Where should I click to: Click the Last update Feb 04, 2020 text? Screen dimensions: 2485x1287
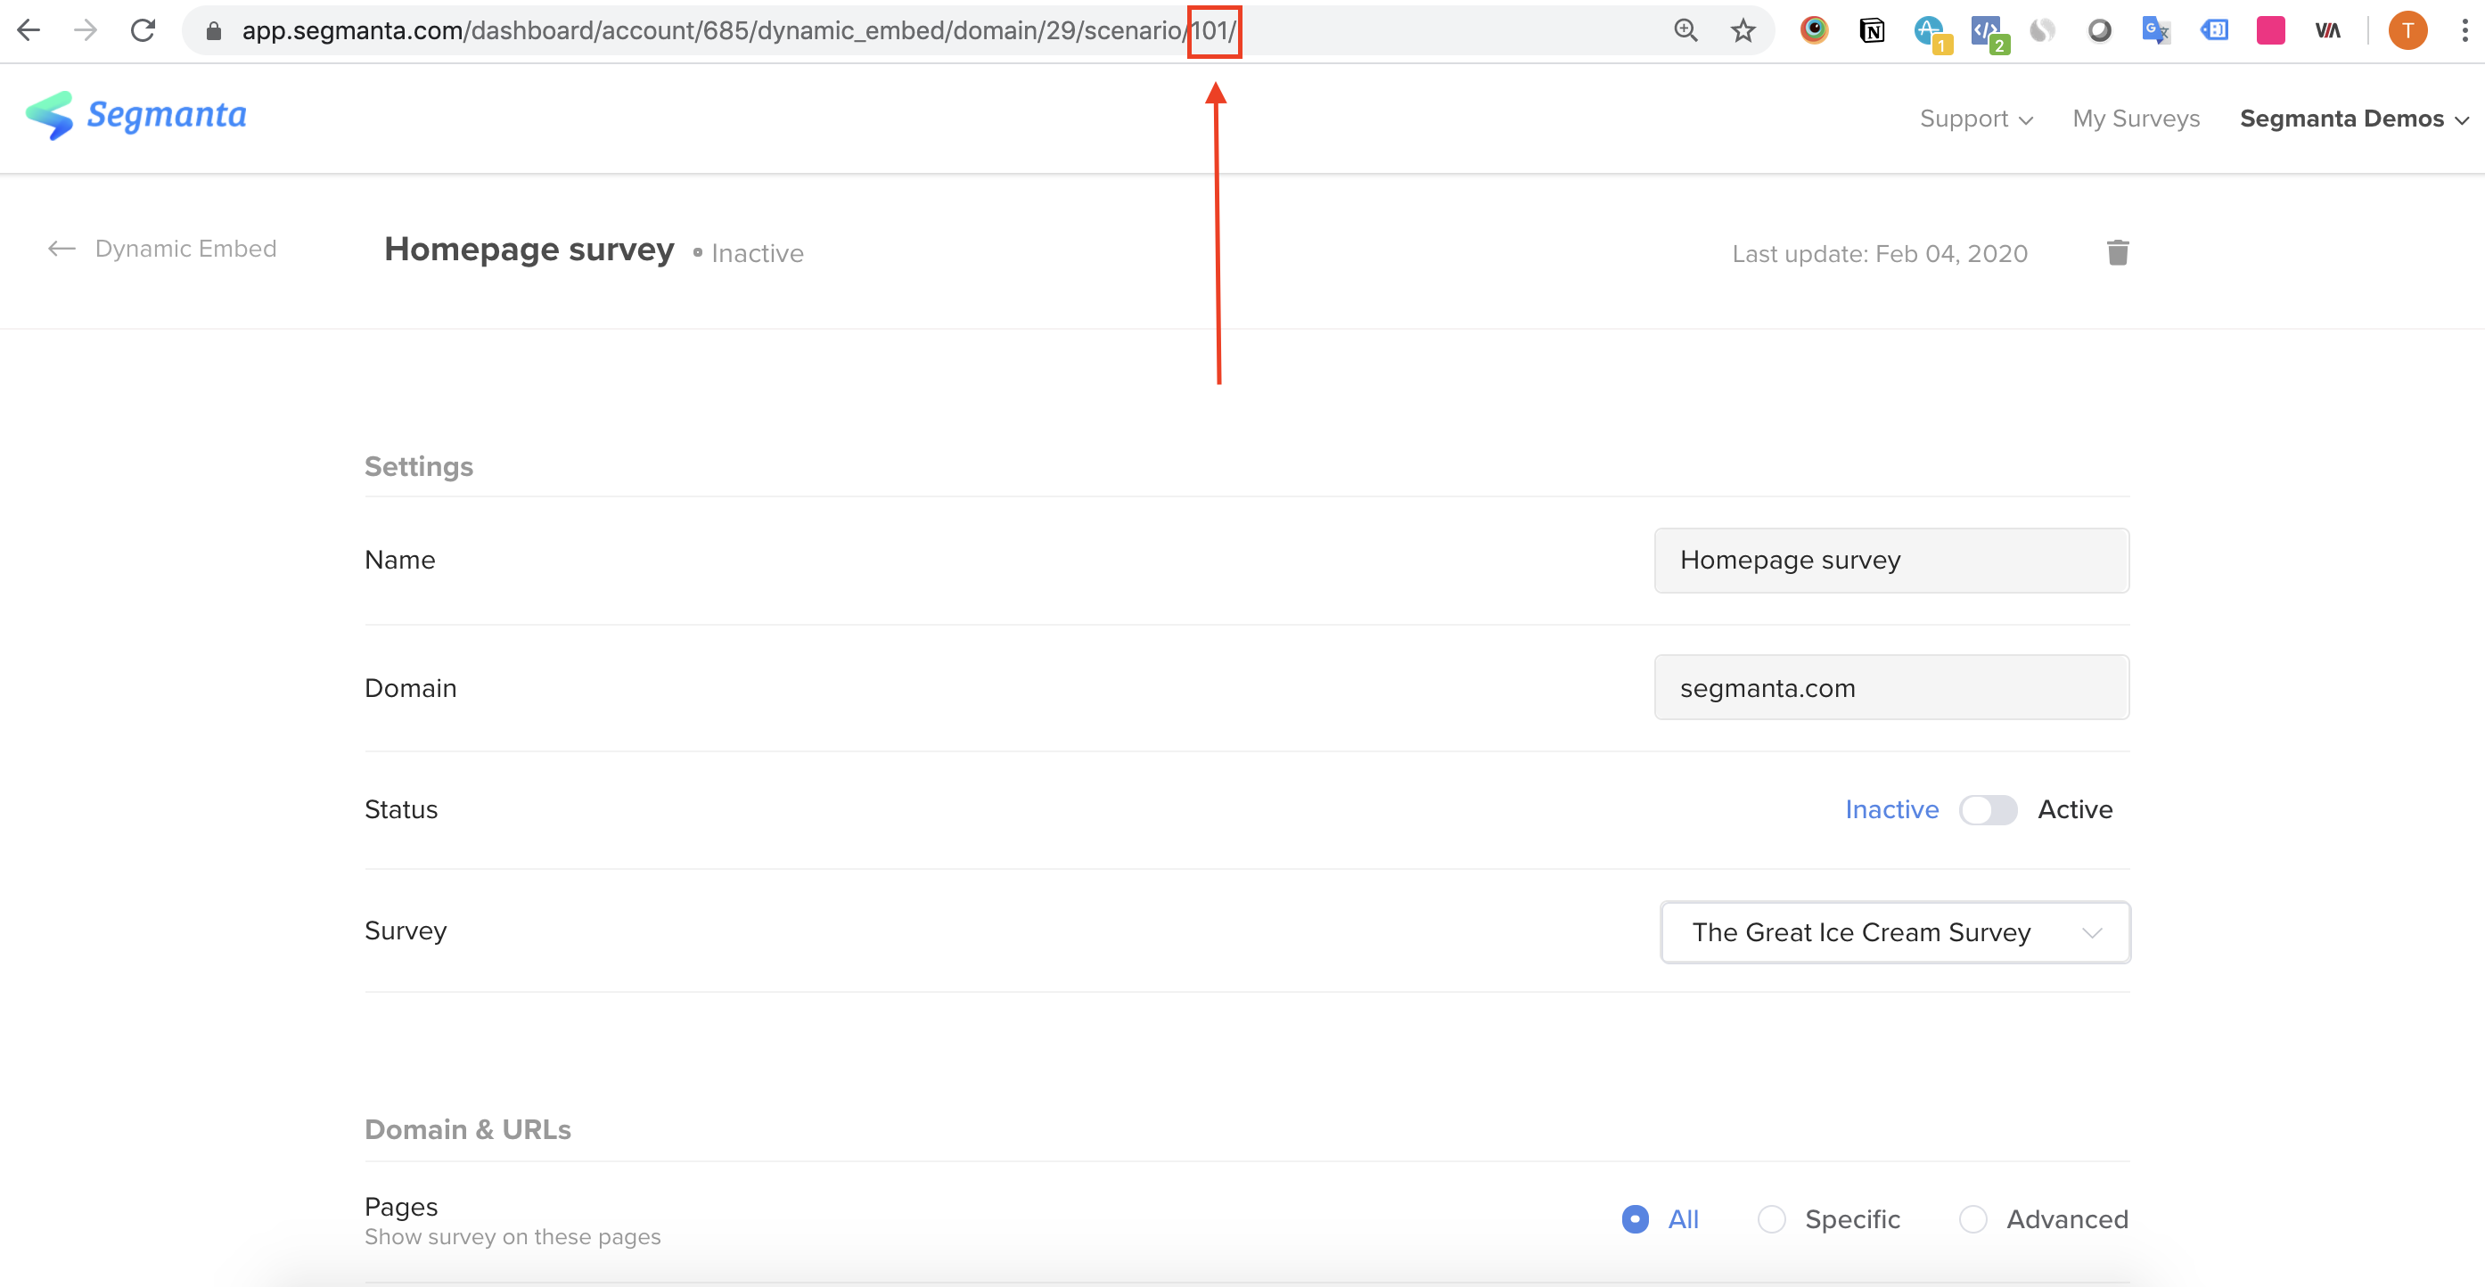[1879, 254]
